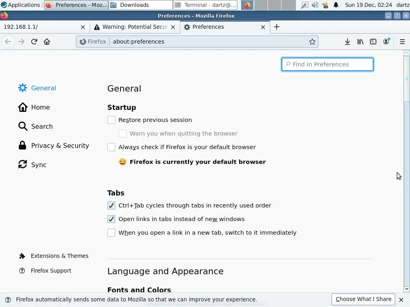Click the forward navigation arrow
This screenshot has width=410, height=307.
[x=21, y=42]
